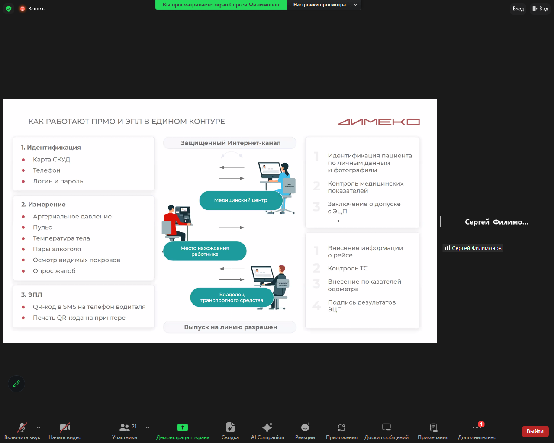Open the Сводка summary icon
This screenshot has width=554, height=443.
click(x=230, y=428)
